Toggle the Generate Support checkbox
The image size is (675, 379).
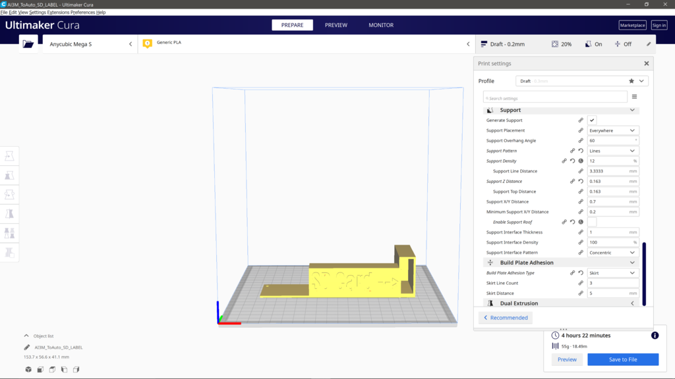pyautogui.click(x=591, y=120)
